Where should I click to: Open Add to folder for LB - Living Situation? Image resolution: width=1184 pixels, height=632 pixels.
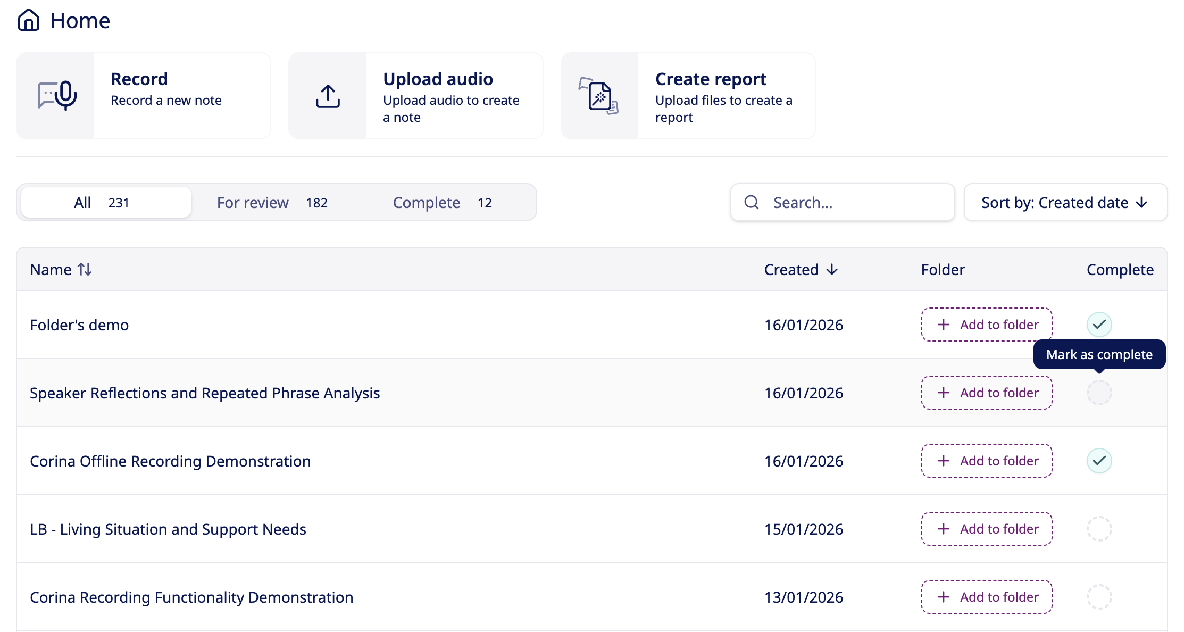tap(987, 529)
